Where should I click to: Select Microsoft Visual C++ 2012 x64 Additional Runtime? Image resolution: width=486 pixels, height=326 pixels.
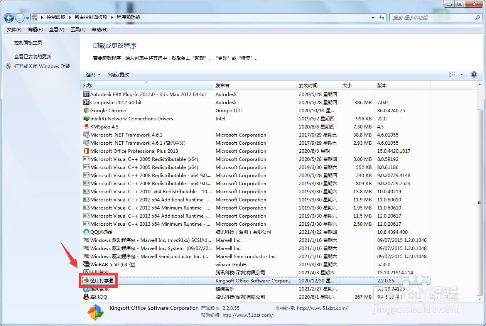click(x=255, y=199)
